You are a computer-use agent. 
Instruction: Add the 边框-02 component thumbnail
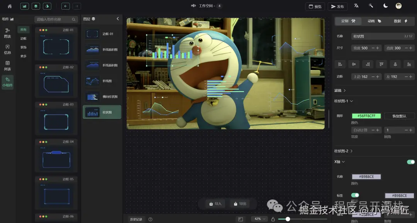56,84
